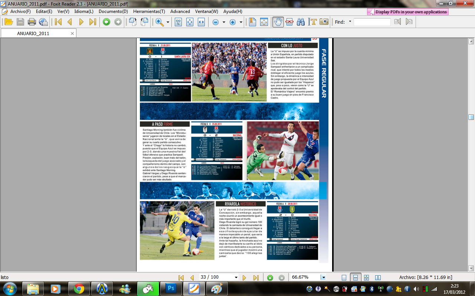The height and width of the screenshot is (296, 475).
Task: Switch to Continuous Facing layout
Action: [x=367, y=277]
